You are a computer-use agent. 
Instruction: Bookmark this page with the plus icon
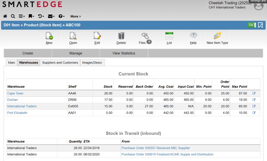[x=260, y=25]
